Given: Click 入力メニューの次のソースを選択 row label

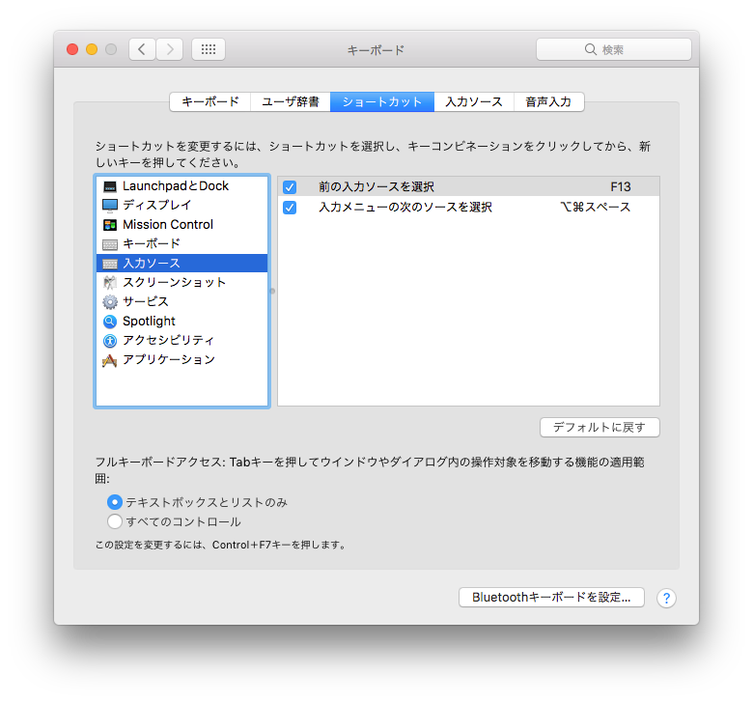Looking at the screenshot, I should [x=405, y=207].
